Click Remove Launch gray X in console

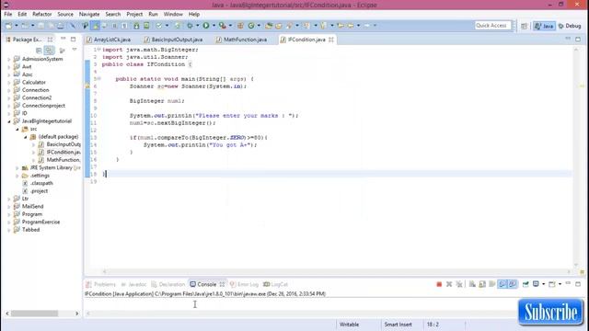pos(449,284)
